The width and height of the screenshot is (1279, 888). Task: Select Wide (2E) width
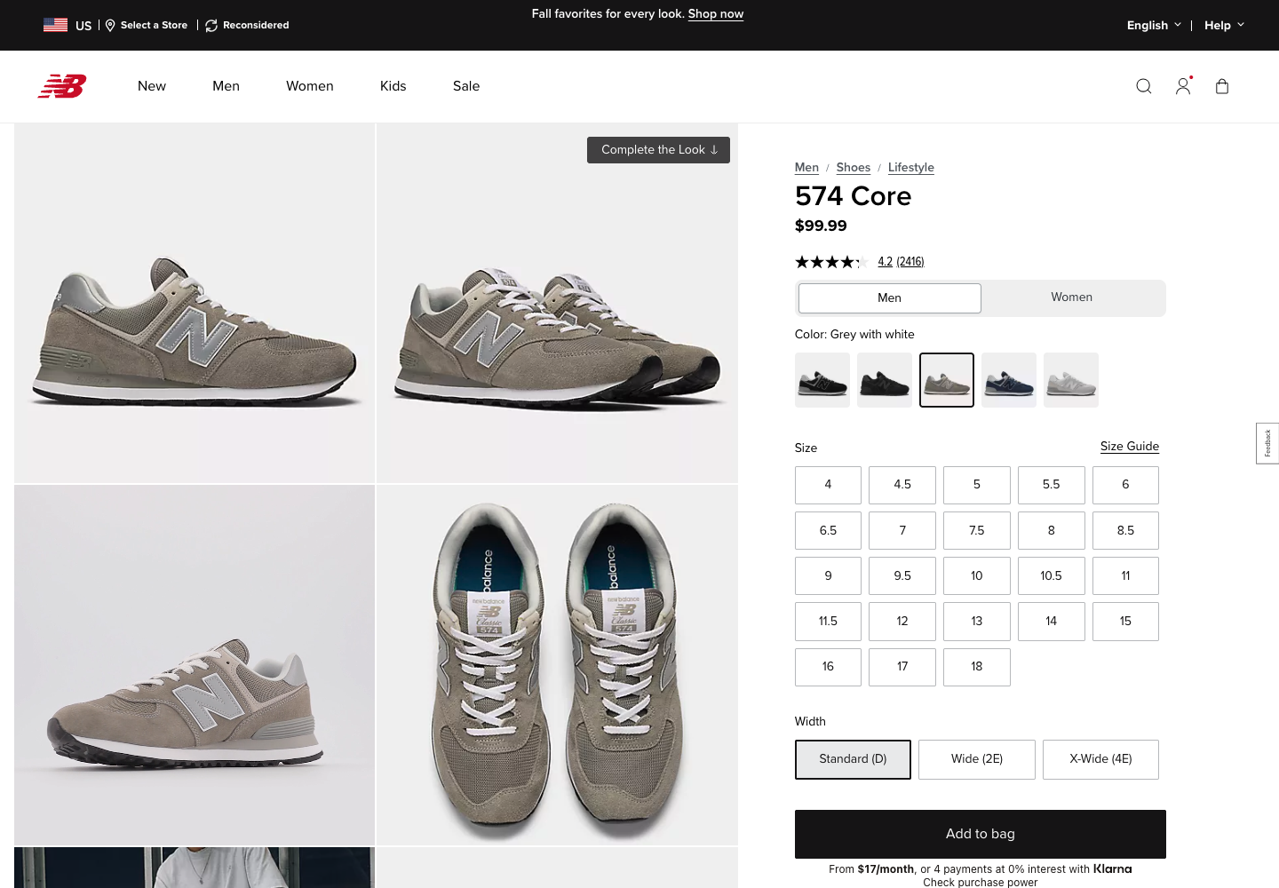tap(977, 759)
